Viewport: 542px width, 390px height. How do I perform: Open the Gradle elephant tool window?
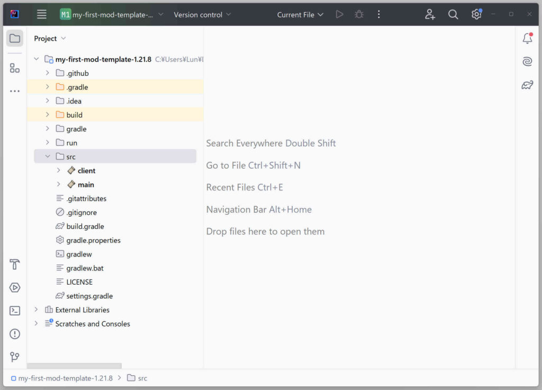(528, 85)
